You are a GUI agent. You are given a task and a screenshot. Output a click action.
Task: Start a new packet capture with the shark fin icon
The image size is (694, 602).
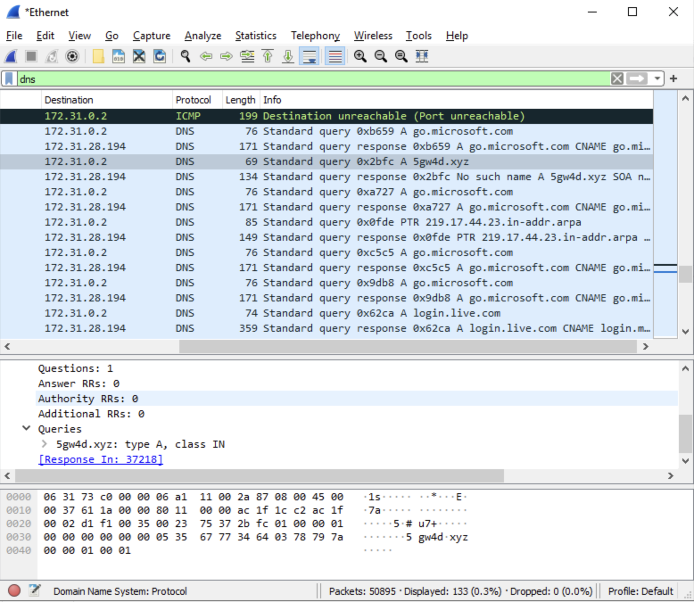[11, 56]
